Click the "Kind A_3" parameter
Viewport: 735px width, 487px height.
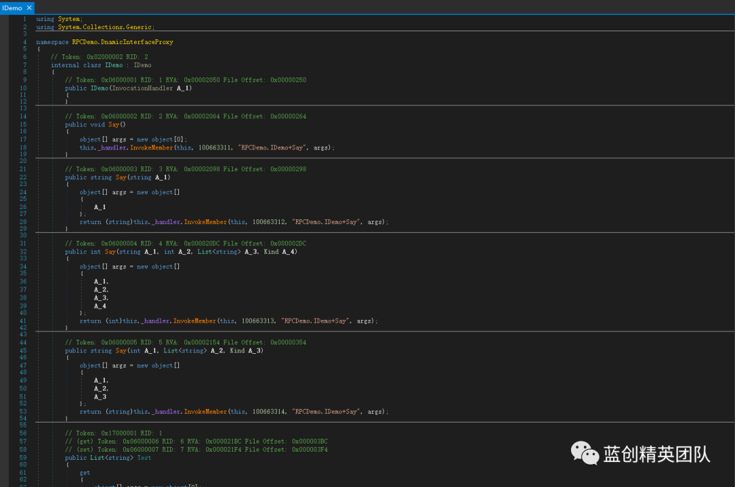tap(246, 350)
